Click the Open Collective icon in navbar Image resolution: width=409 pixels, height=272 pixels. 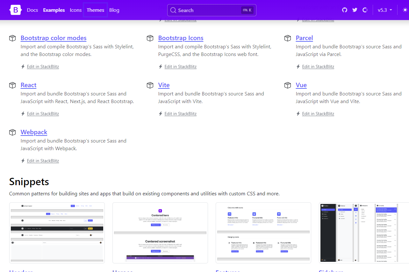[365, 10]
